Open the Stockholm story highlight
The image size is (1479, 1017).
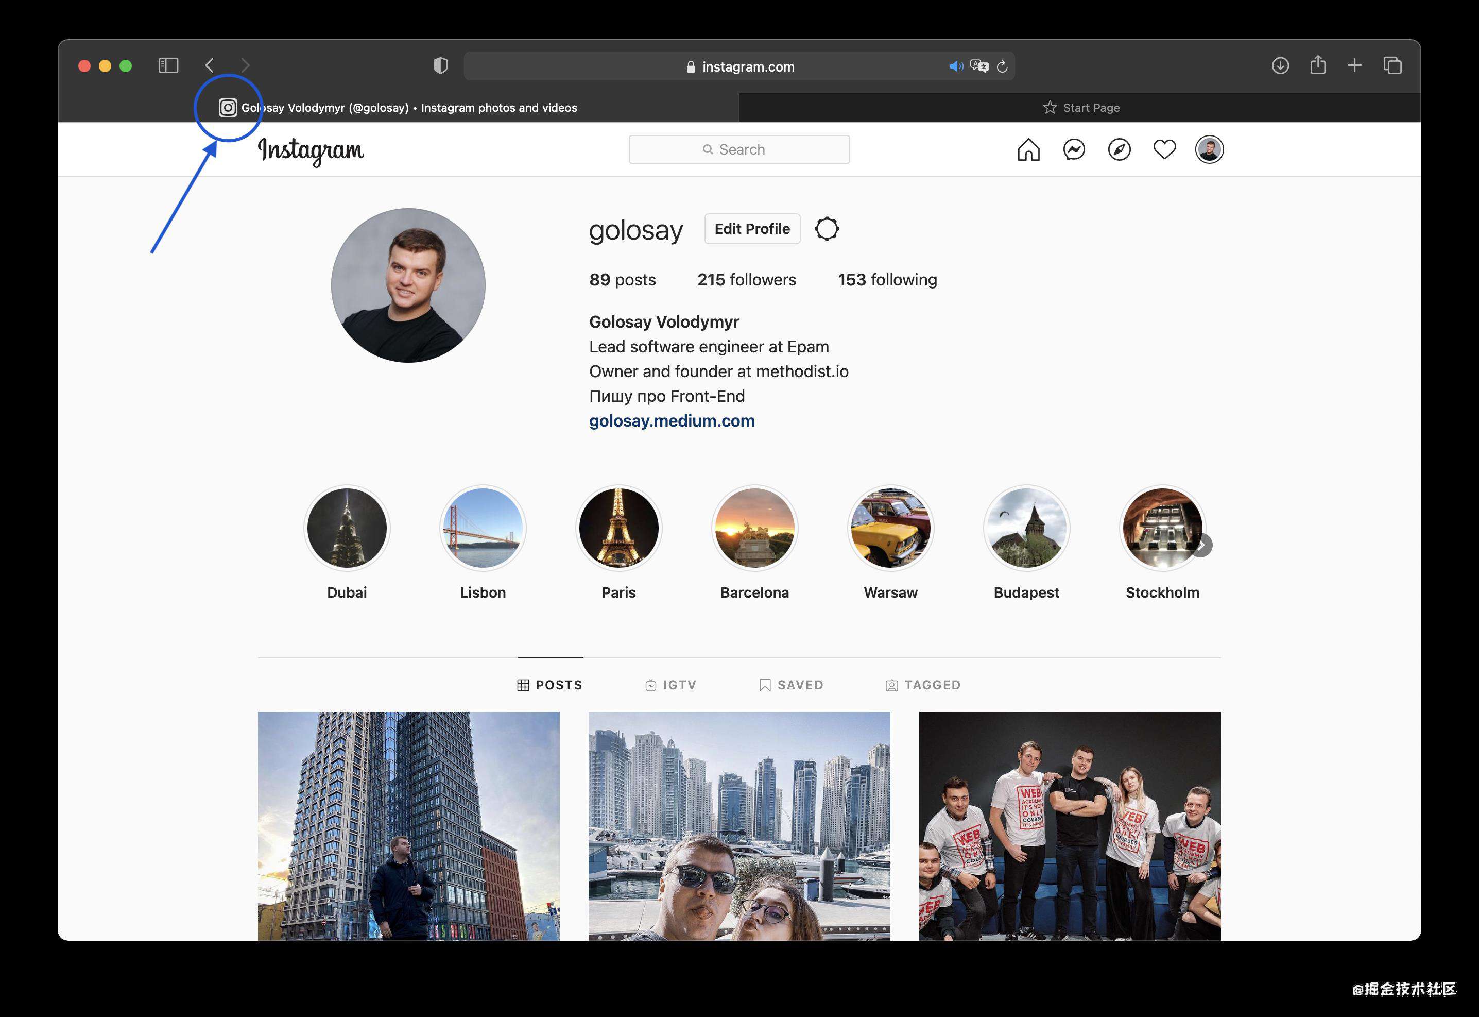[1162, 528]
